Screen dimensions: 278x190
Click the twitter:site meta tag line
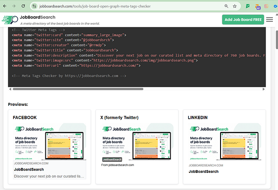(63, 40)
